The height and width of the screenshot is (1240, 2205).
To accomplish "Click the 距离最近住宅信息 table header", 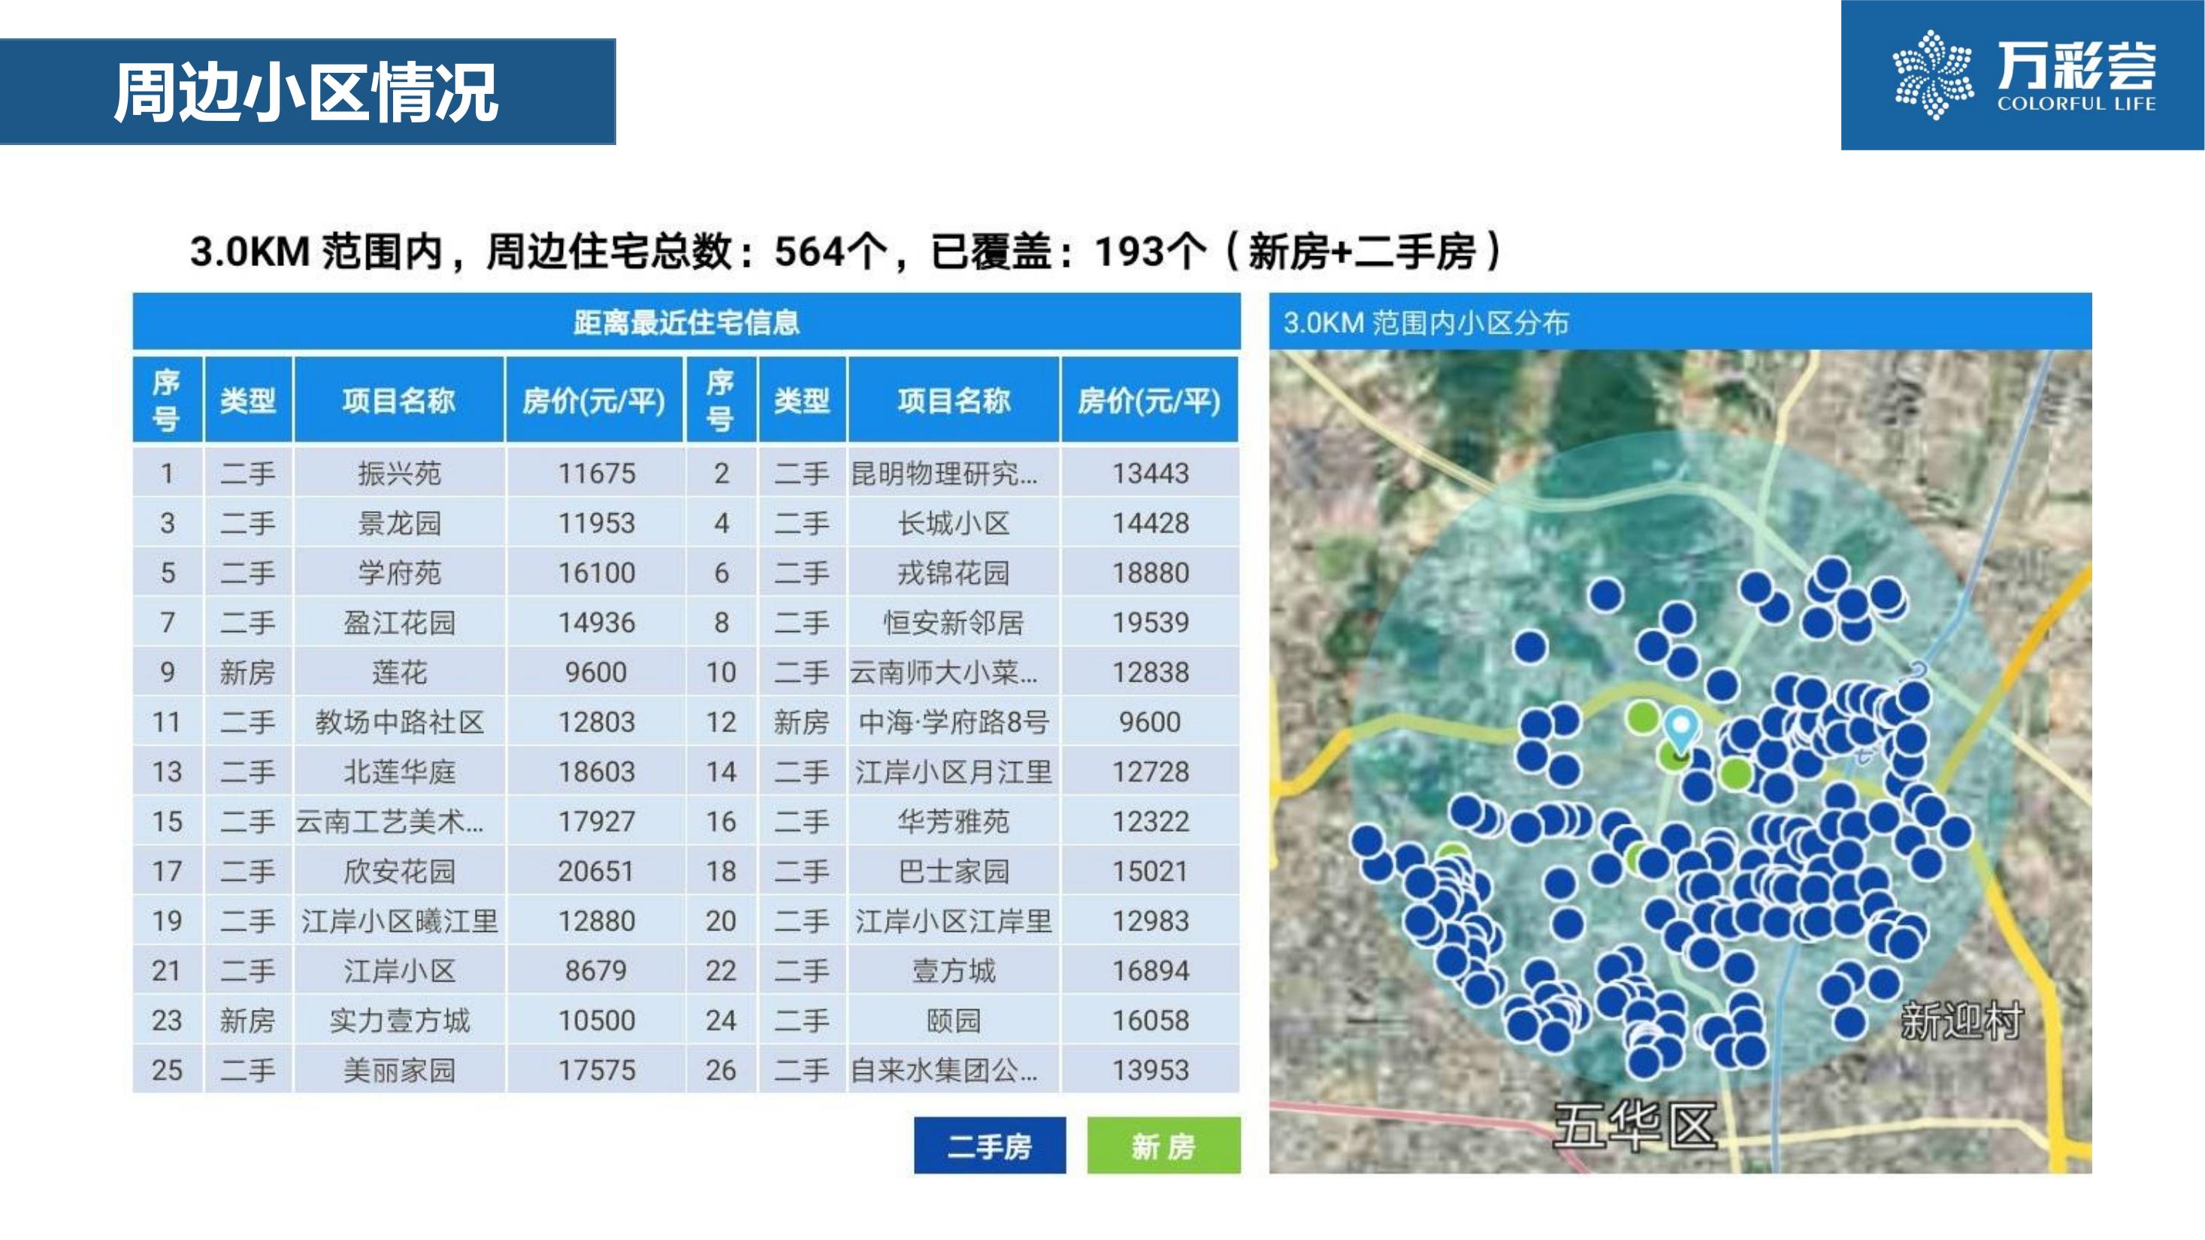I will pyautogui.click(x=686, y=322).
